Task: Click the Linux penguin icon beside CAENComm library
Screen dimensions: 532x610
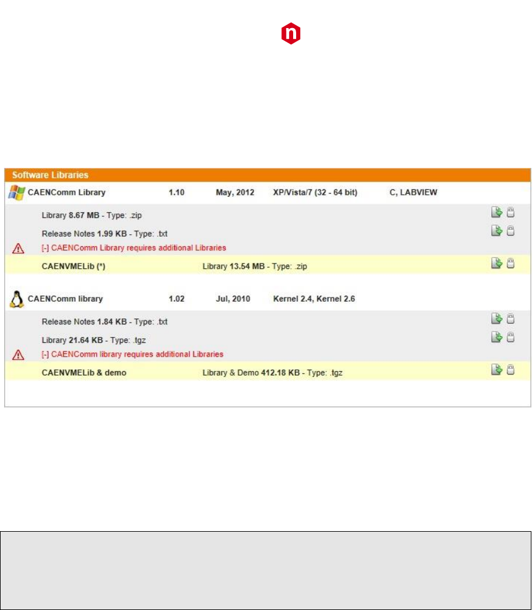Action: coord(16,299)
